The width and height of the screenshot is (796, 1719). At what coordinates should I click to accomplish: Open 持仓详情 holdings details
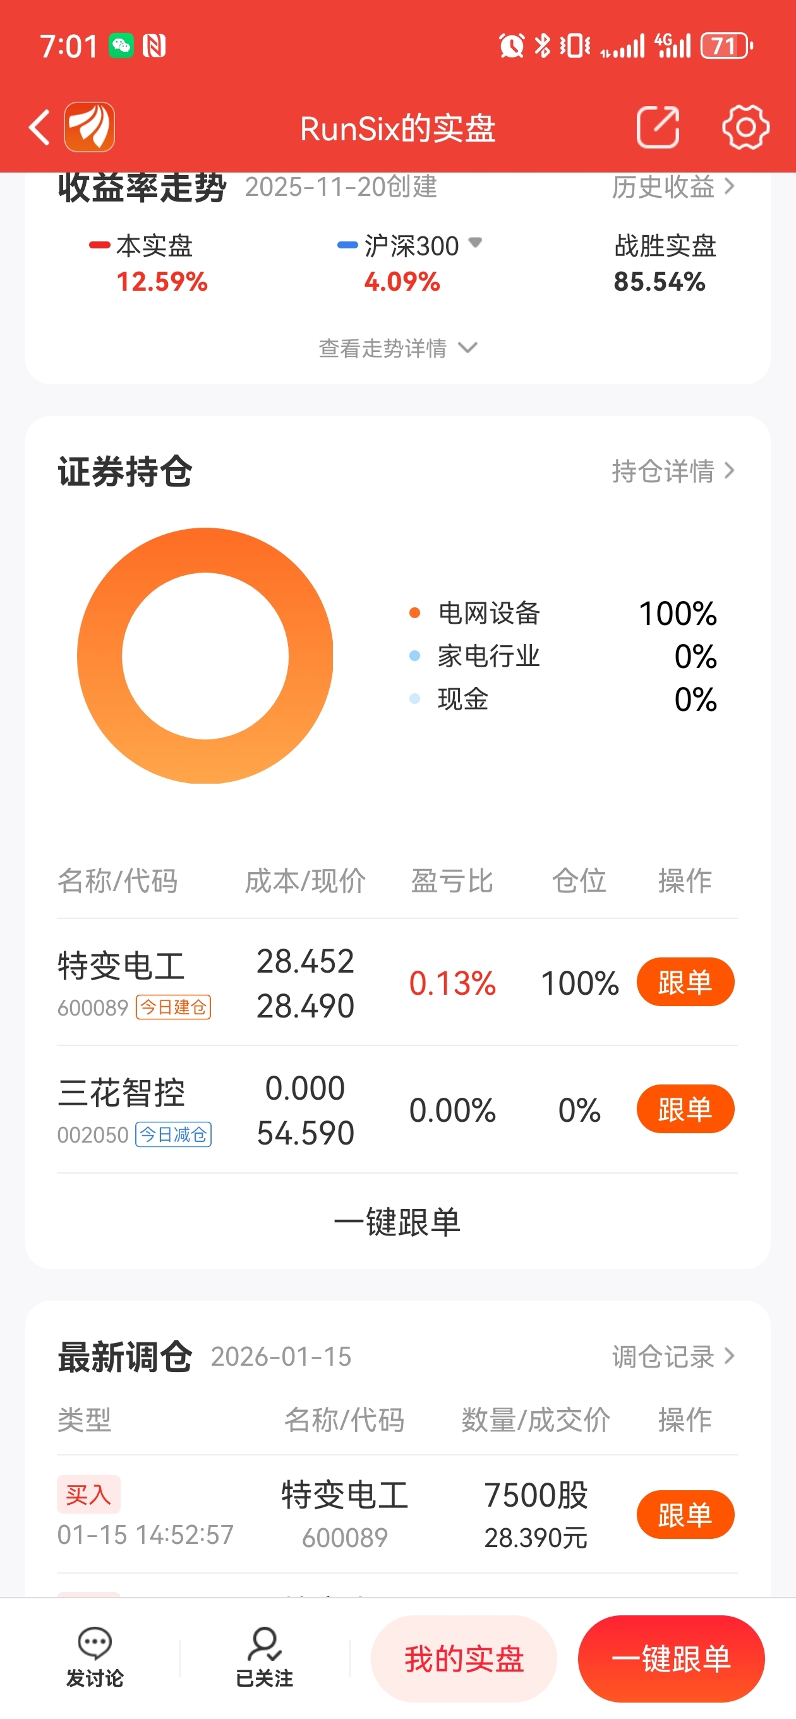[673, 470]
